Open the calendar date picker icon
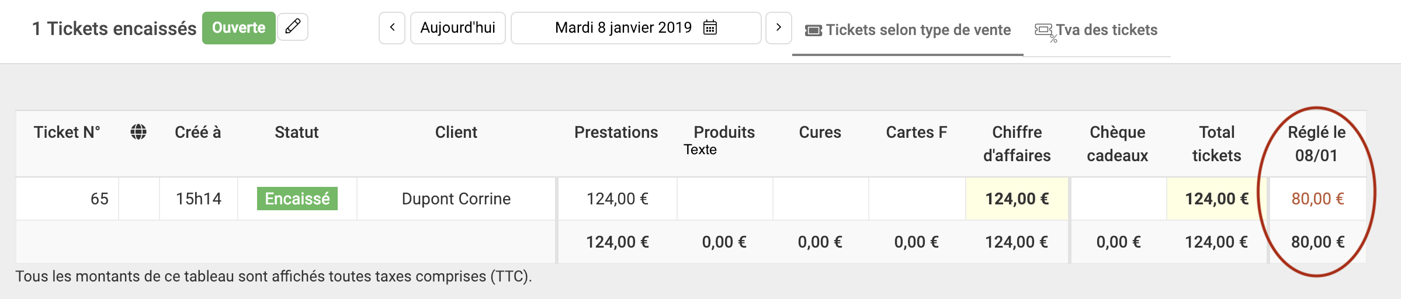Viewport: 1401px width, 299px height. click(710, 27)
